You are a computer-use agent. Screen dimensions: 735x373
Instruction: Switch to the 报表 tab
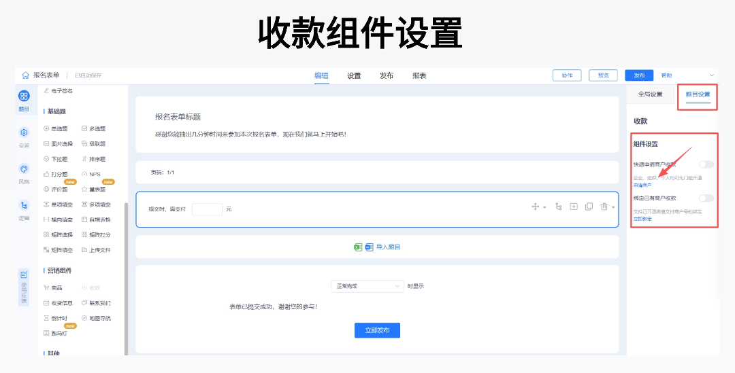tap(419, 76)
